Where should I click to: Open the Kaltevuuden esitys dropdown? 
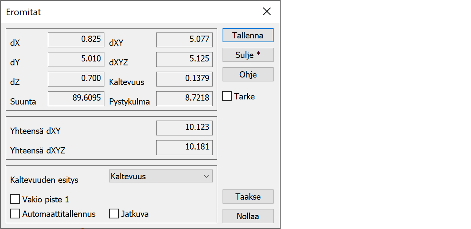[x=161, y=176]
